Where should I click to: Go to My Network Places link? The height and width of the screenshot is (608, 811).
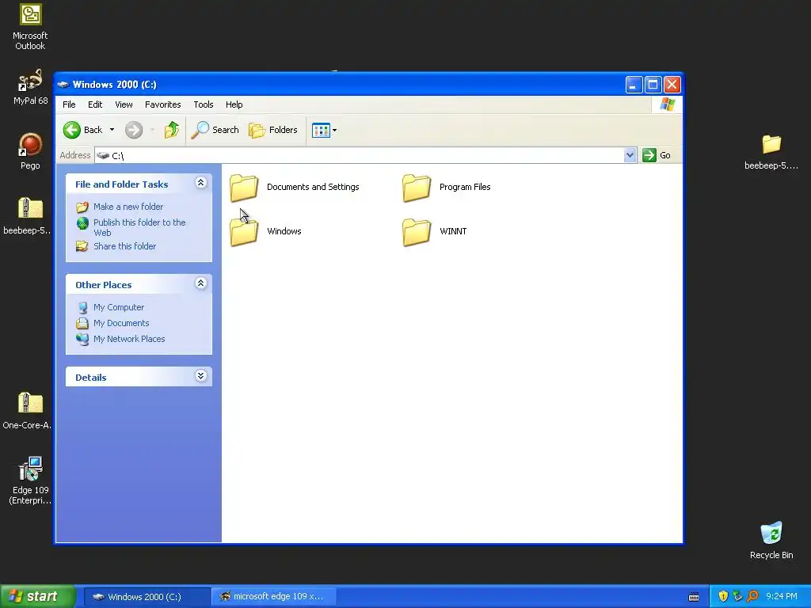point(129,339)
